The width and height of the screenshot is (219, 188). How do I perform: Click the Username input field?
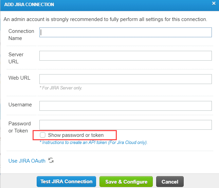point(126,106)
